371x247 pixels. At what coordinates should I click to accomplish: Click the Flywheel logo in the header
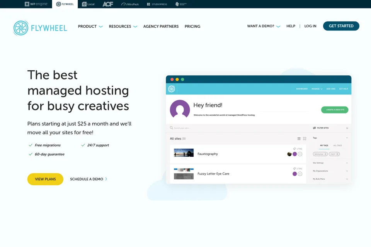[40, 28]
